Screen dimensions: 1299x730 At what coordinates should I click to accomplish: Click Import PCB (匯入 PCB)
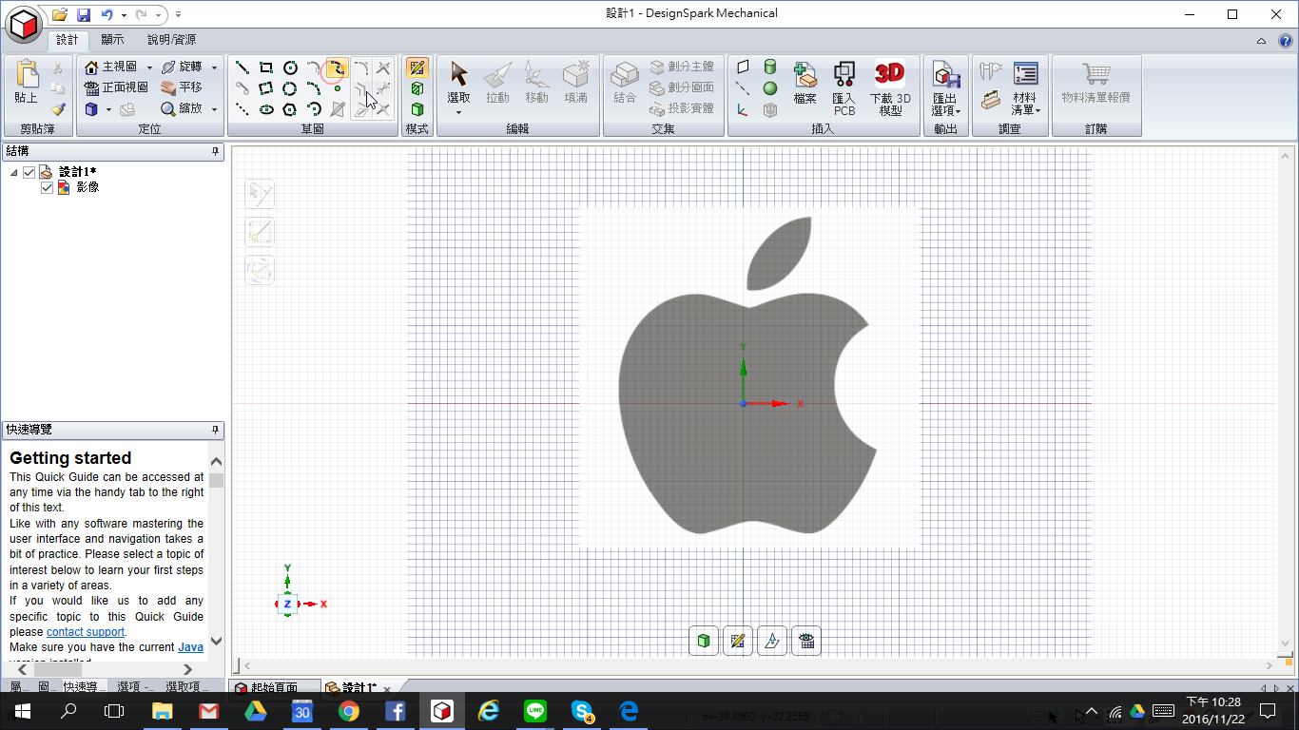(x=843, y=88)
